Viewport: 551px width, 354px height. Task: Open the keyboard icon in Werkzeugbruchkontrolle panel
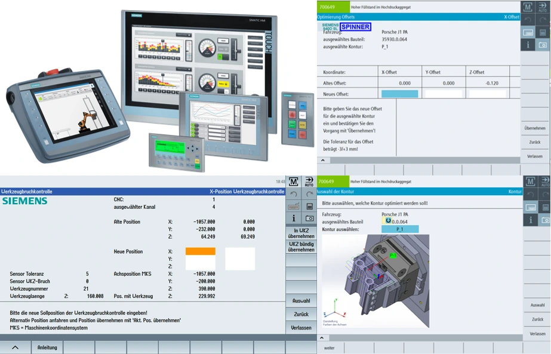pyautogui.click(x=293, y=206)
